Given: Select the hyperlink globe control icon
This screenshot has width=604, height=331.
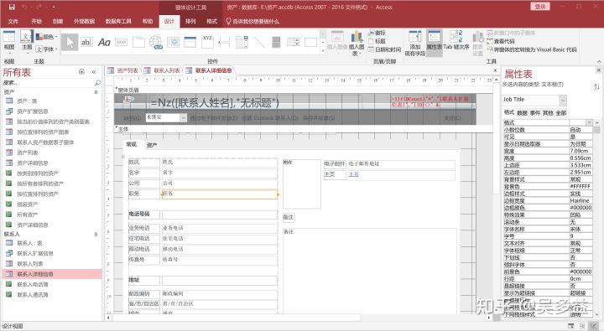Looking at the screenshot, I should tap(156, 43).
